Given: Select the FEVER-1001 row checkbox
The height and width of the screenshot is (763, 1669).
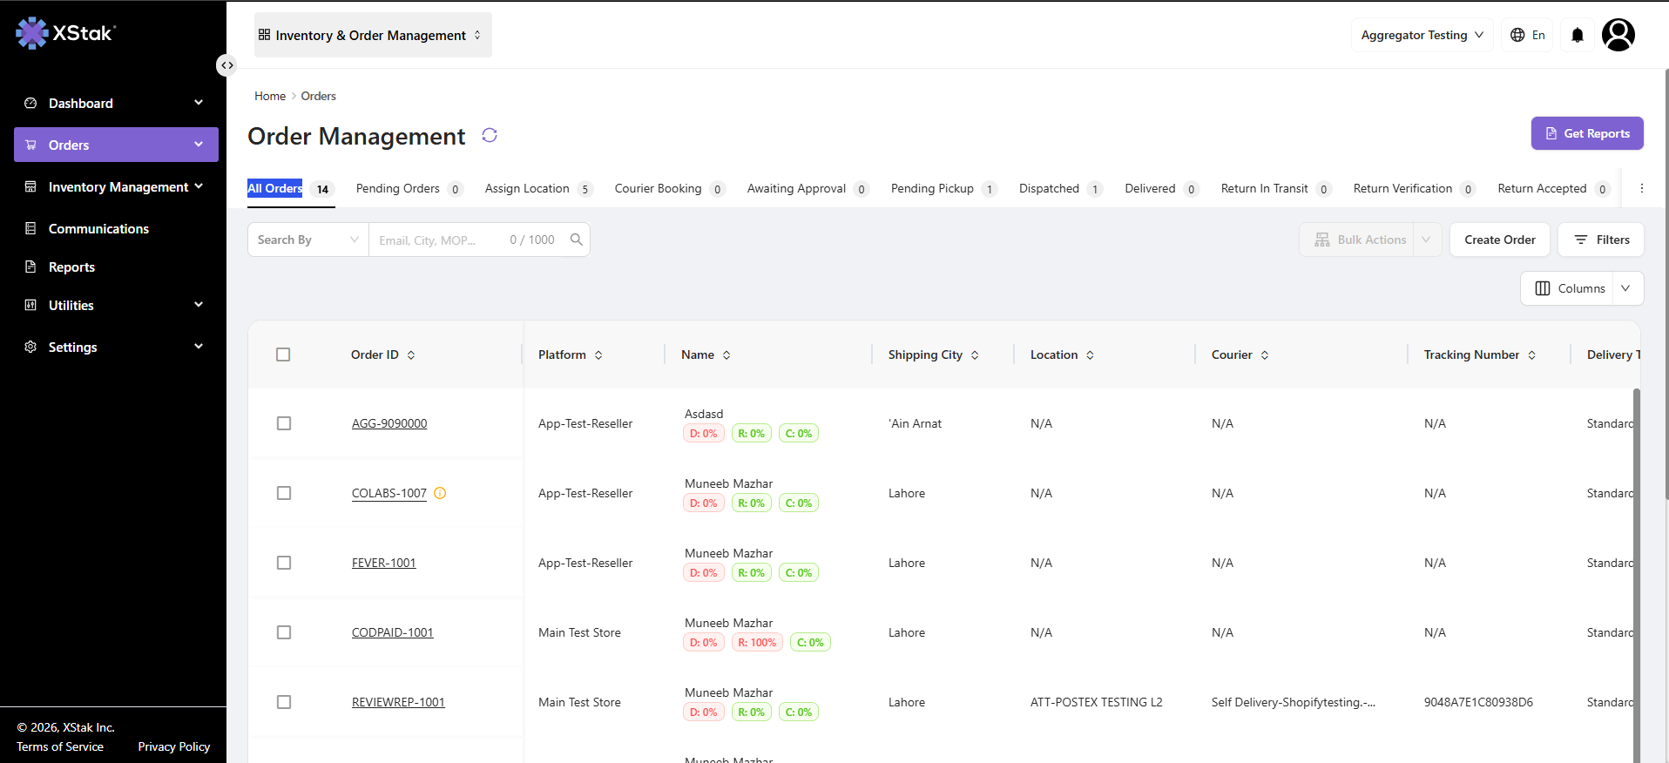Looking at the screenshot, I should [x=284, y=563].
